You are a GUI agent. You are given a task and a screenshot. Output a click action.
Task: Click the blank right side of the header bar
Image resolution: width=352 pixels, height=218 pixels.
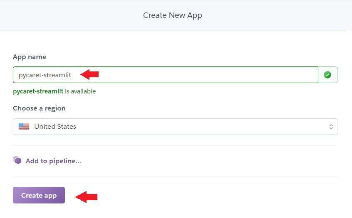pyautogui.click(x=291, y=15)
